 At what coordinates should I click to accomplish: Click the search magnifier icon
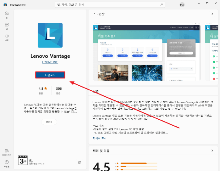[162, 5]
